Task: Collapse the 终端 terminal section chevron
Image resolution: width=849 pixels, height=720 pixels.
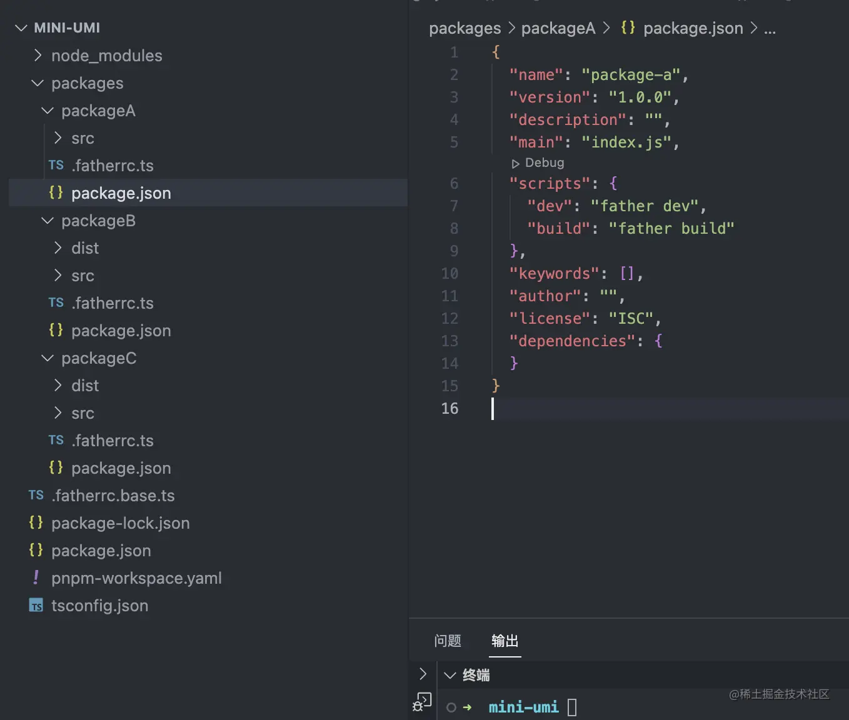Action: (450, 676)
